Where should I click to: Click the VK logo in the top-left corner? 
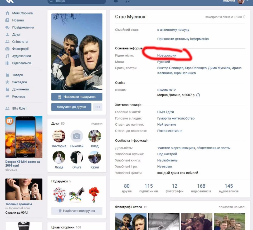tap(9, 2)
